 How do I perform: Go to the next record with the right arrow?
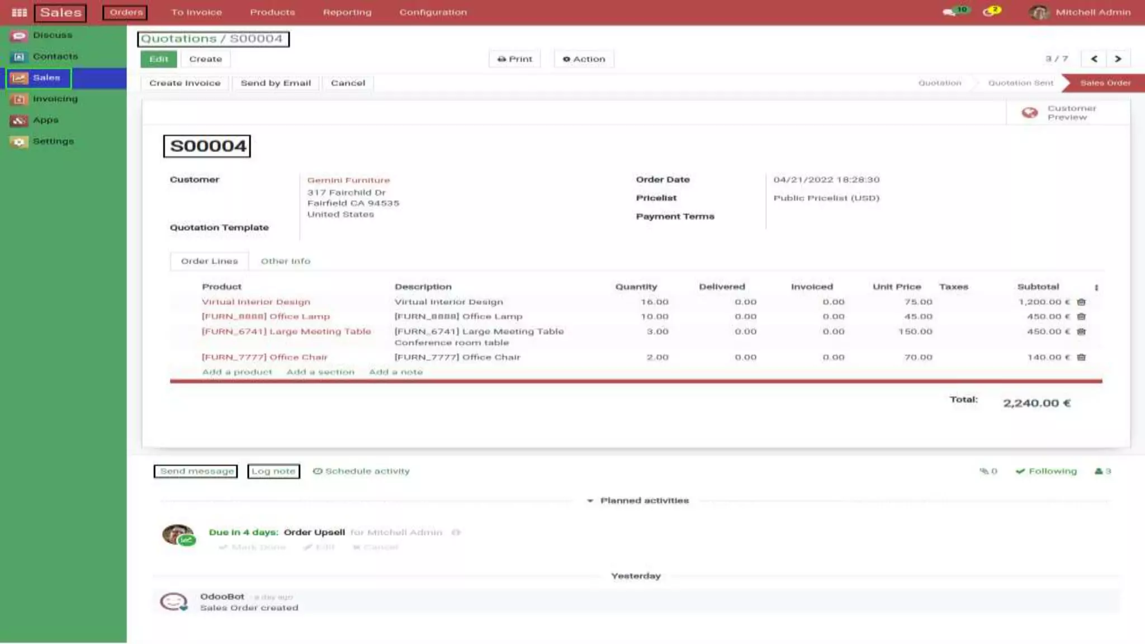click(1118, 59)
